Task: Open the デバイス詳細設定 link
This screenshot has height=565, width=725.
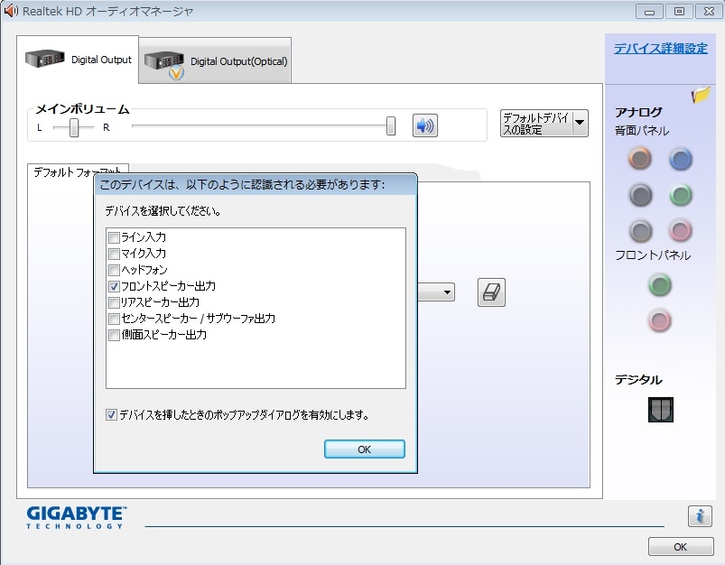Action: pos(660,48)
